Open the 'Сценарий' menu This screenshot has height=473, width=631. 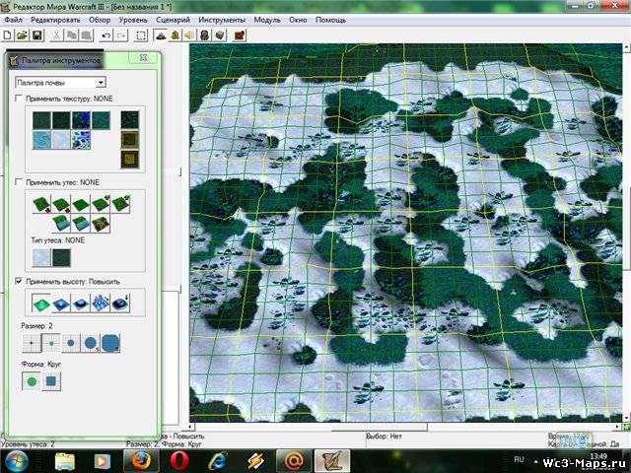pyautogui.click(x=172, y=20)
